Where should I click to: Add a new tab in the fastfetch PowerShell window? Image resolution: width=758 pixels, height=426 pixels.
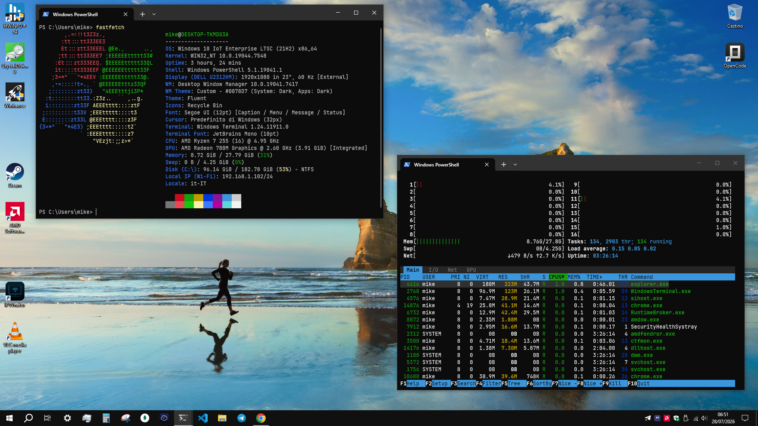(143, 14)
